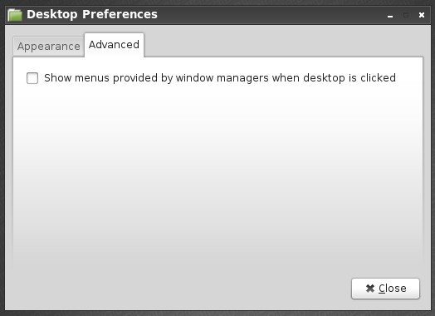Click the title bar X icon
This screenshot has width=435, height=316.
click(422, 15)
